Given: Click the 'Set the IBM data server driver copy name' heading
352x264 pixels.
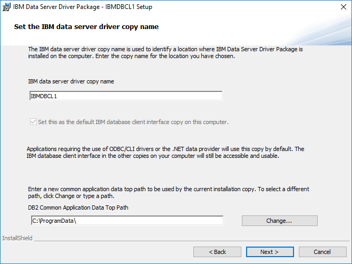Looking at the screenshot, I should coord(86,26).
